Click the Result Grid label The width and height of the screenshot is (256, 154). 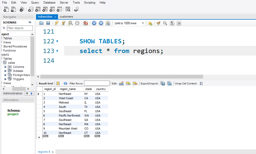click(x=46, y=83)
